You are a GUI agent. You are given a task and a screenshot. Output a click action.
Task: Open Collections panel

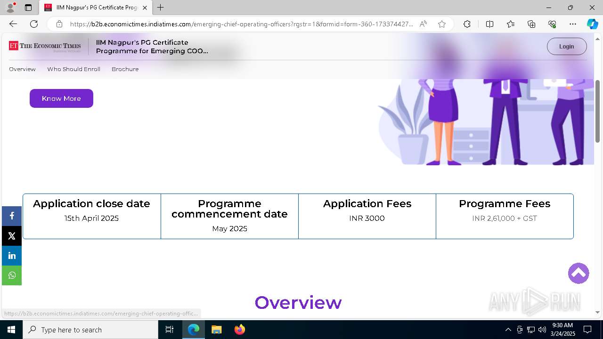point(531,24)
